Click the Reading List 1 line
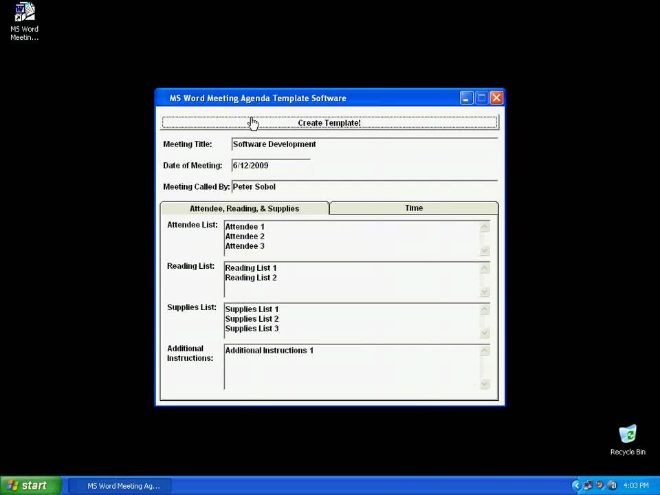 (251, 267)
